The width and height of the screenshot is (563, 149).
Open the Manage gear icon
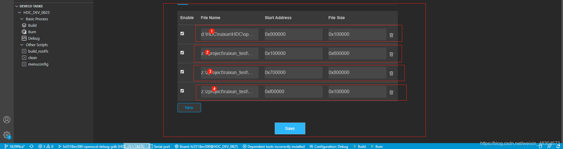(7, 135)
